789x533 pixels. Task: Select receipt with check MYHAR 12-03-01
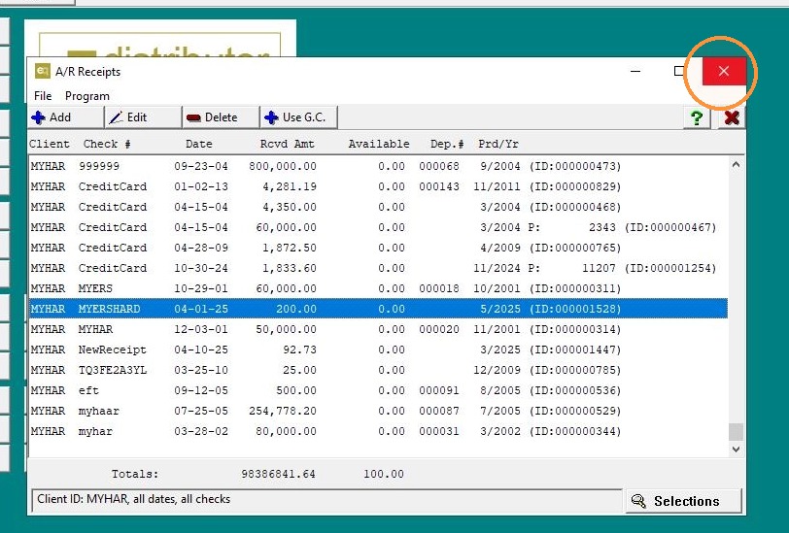pyautogui.click(x=378, y=329)
